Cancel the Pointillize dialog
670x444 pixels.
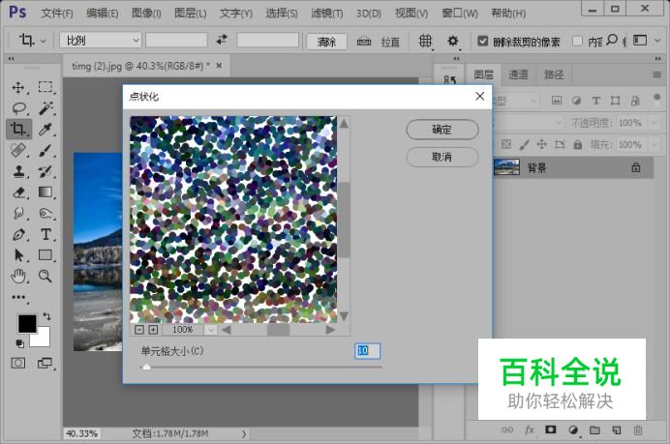click(442, 157)
